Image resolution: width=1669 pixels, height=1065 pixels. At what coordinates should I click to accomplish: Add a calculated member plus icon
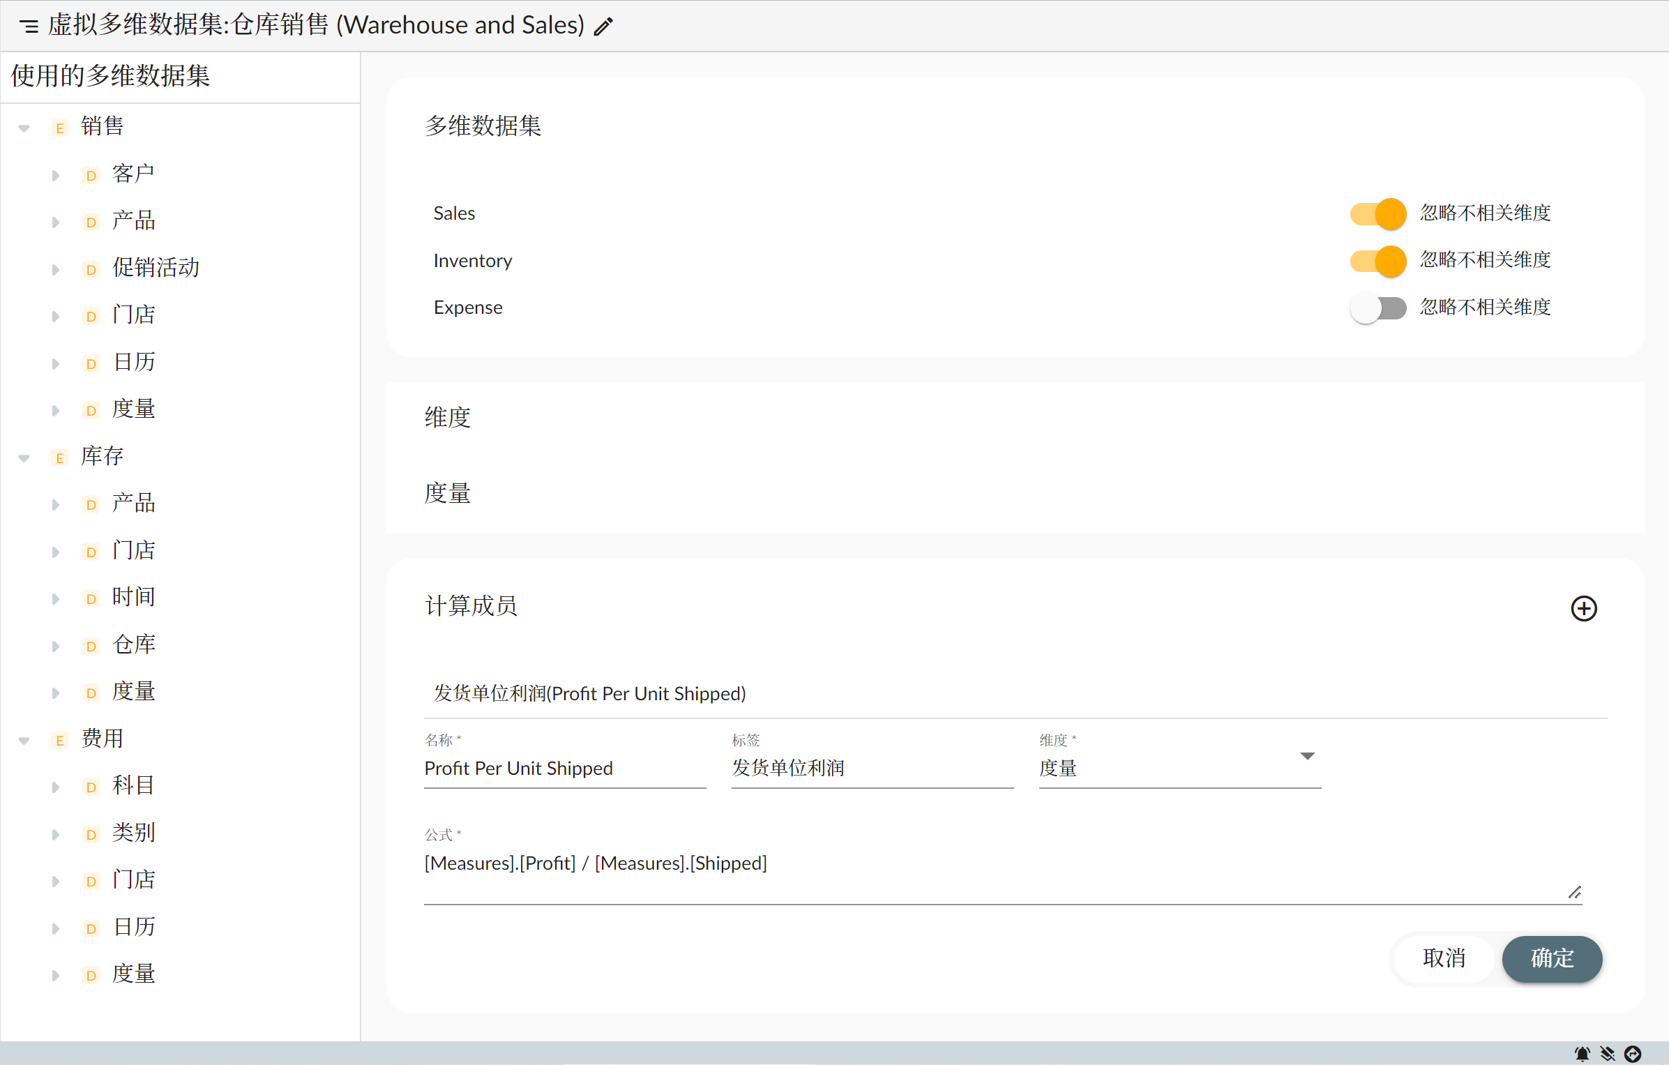[x=1583, y=608]
